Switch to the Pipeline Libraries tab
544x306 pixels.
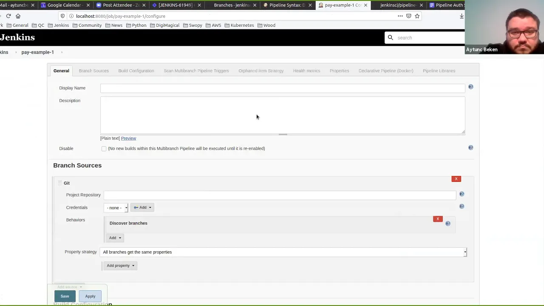point(439,71)
